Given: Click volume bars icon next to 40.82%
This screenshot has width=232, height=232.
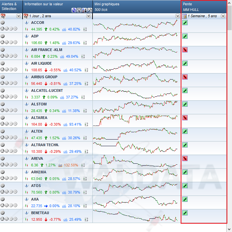Looking at the screenshot, I should tap(64, 29).
